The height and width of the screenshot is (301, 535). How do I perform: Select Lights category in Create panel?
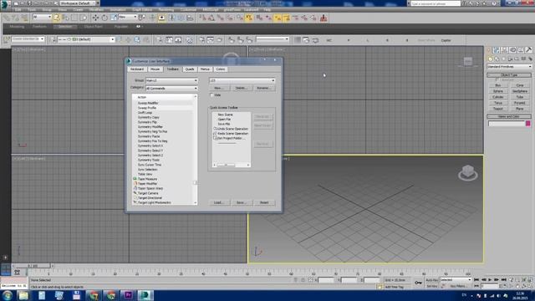pyautogui.click(x=503, y=59)
